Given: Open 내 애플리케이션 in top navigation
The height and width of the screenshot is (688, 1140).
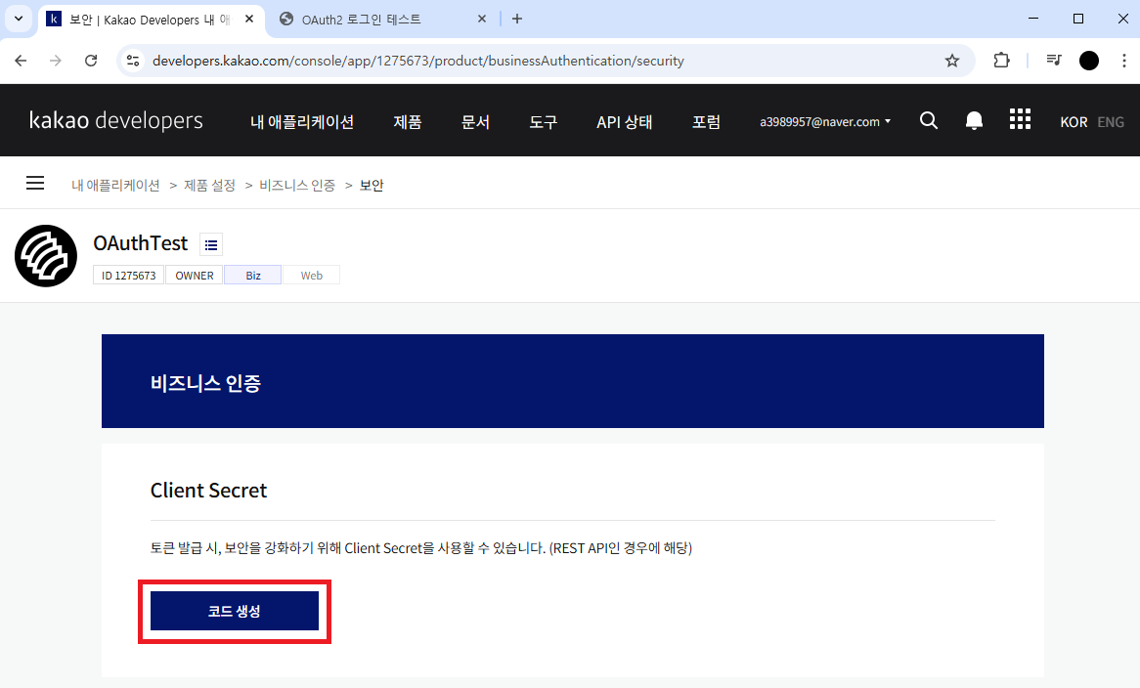Looking at the screenshot, I should coord(302,121).
